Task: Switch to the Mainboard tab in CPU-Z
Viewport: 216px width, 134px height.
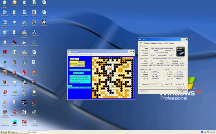Action: click(154, 43)
